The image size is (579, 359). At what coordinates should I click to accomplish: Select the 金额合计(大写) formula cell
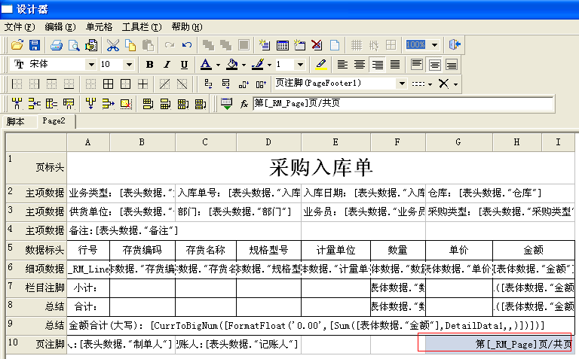pos(320,325)
